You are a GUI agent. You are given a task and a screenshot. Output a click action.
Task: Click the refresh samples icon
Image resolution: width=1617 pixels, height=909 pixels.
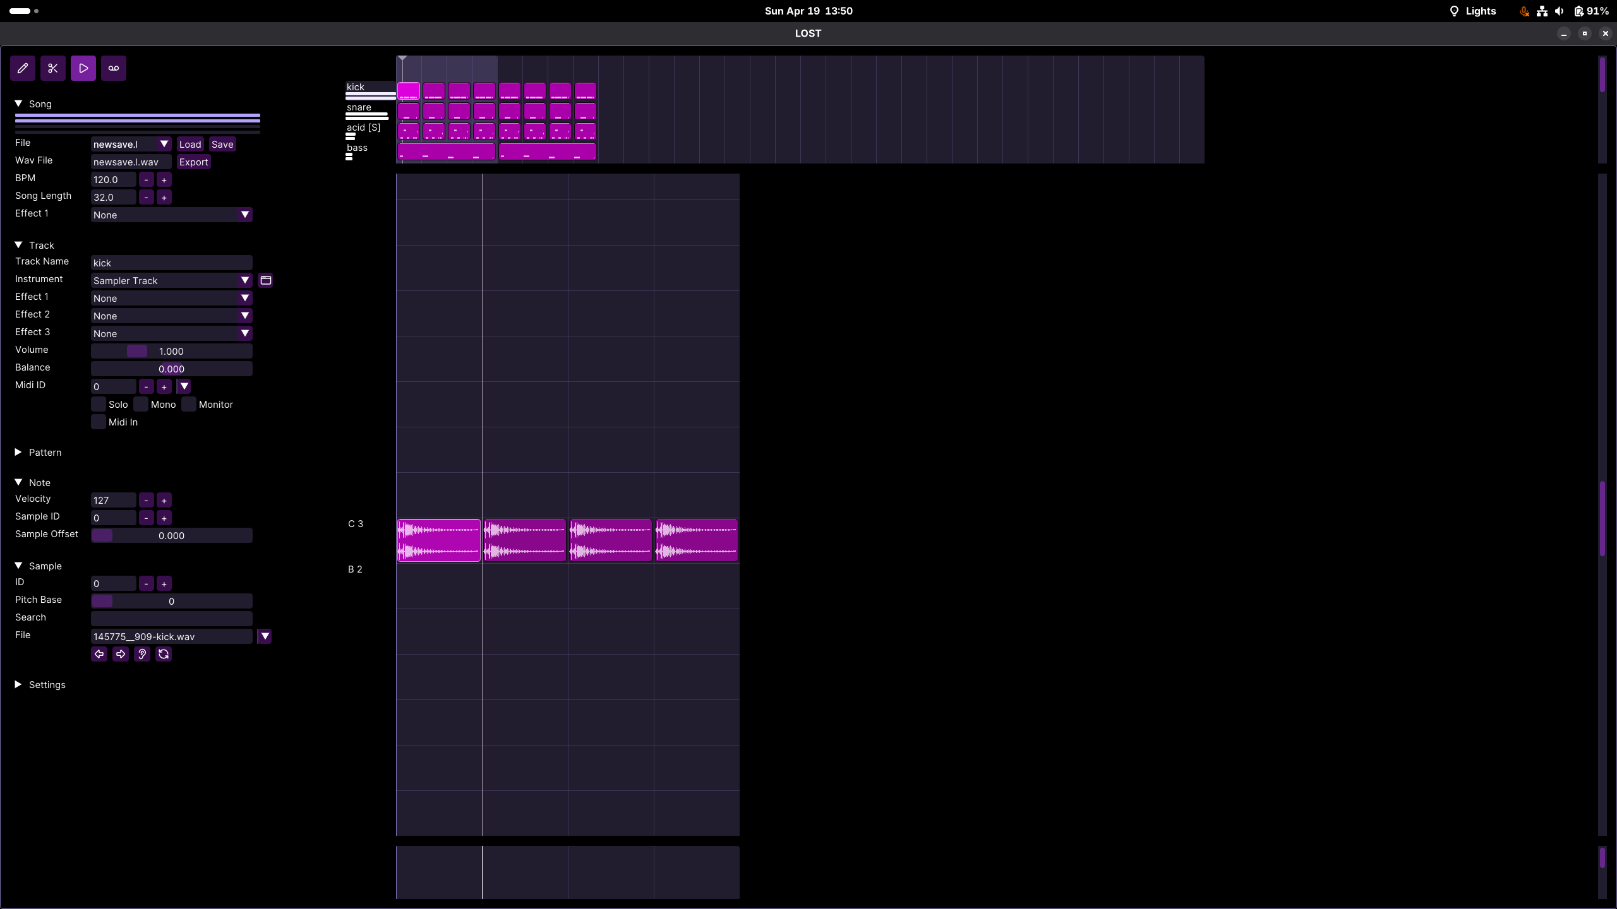point(164,654)
